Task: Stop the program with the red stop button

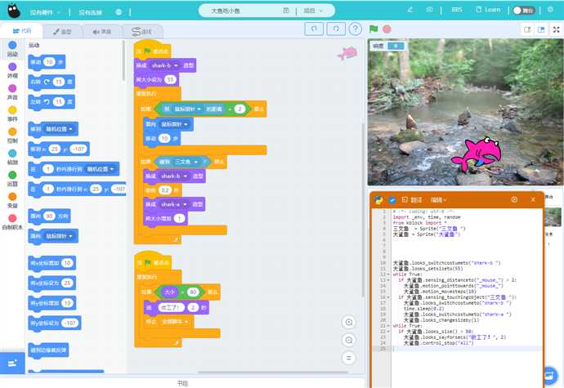Action: 387,29
